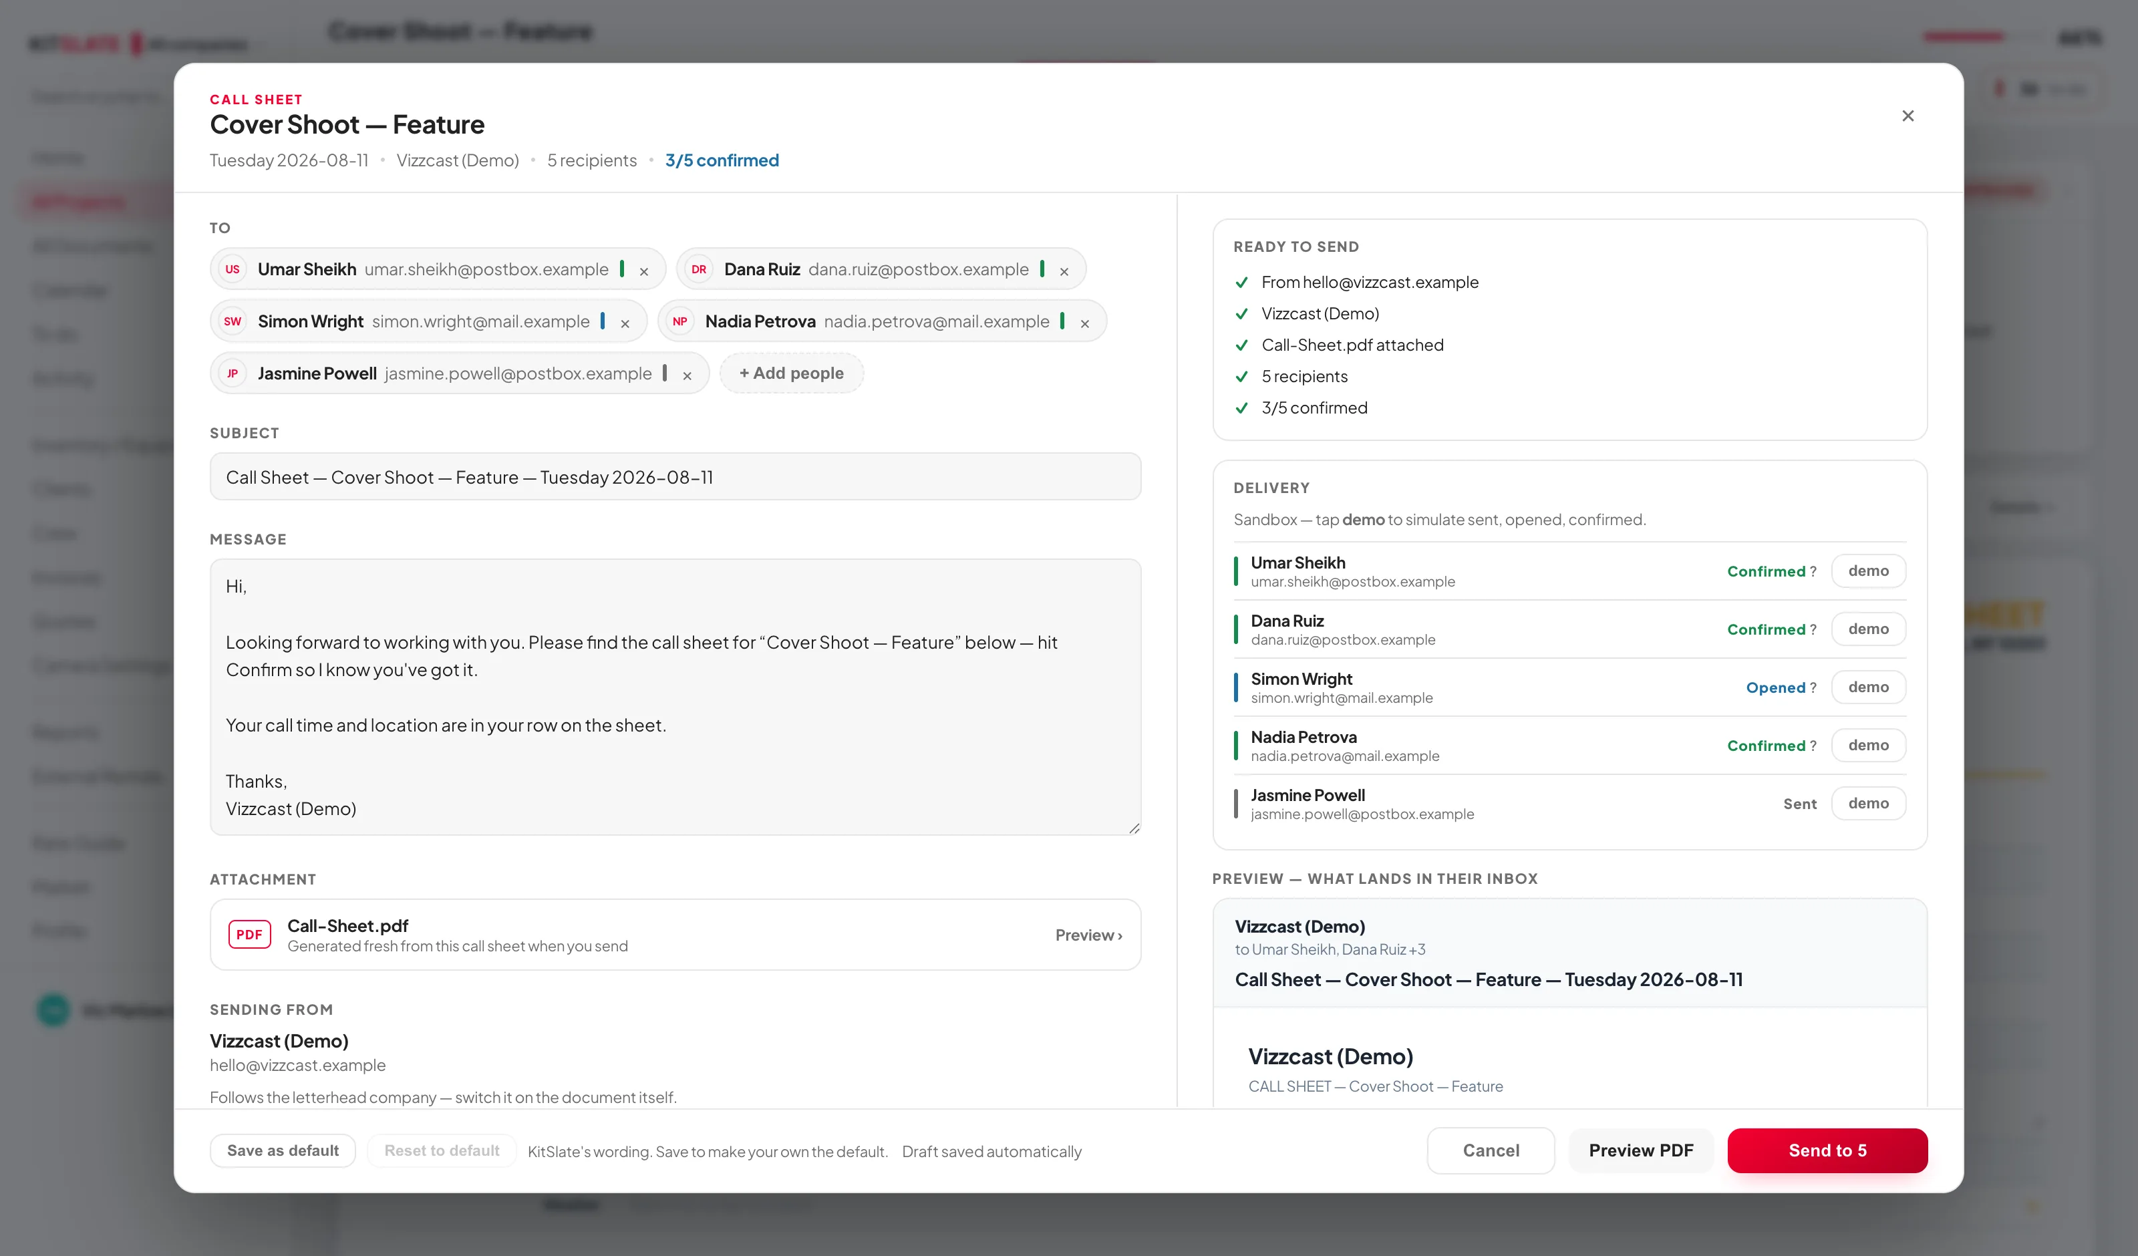This screenshot has height=1256, width=2138.
Task: Click 'to Umar Sheikh, Dana Ruiz +3' preview text
Action: click(x=1330, y=949)
